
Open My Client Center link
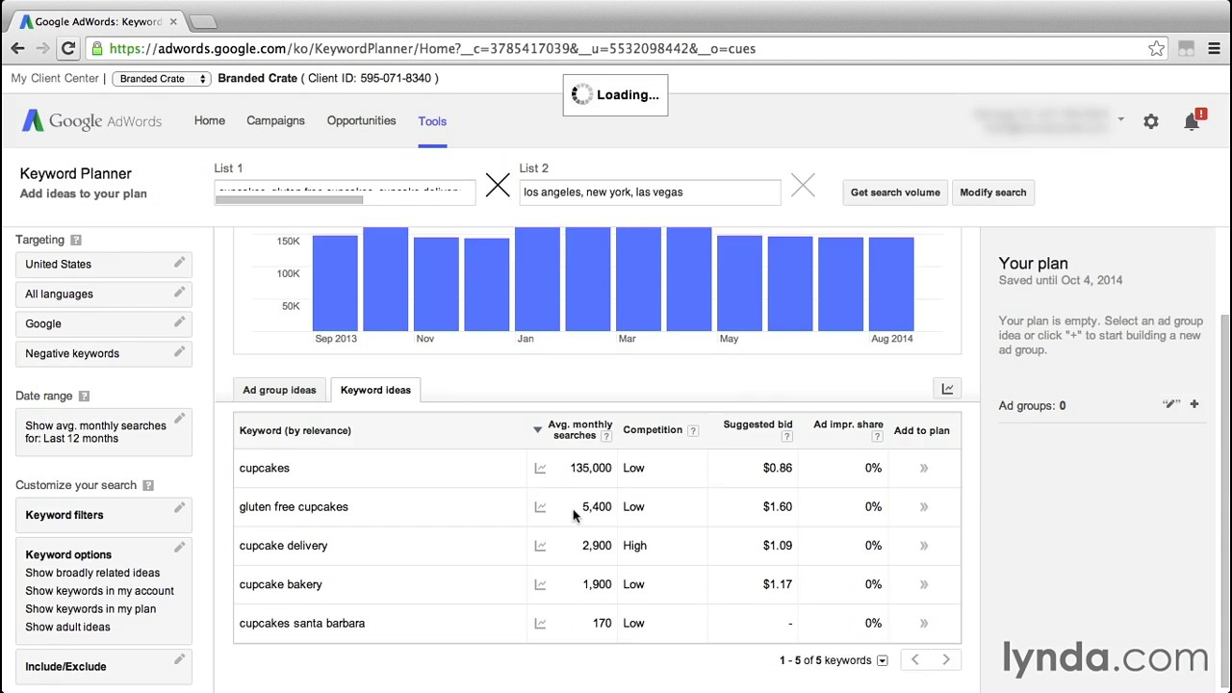click(x=55, y=78)
